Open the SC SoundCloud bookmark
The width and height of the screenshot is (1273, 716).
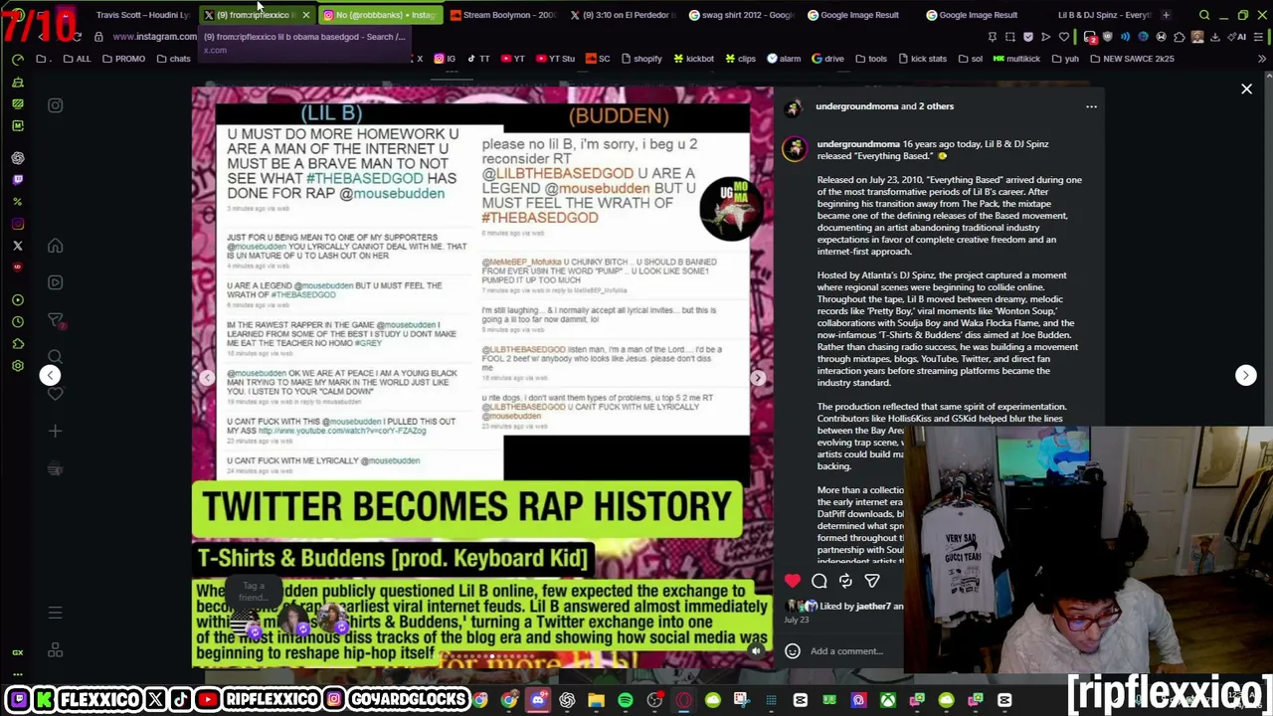(598, 59)
